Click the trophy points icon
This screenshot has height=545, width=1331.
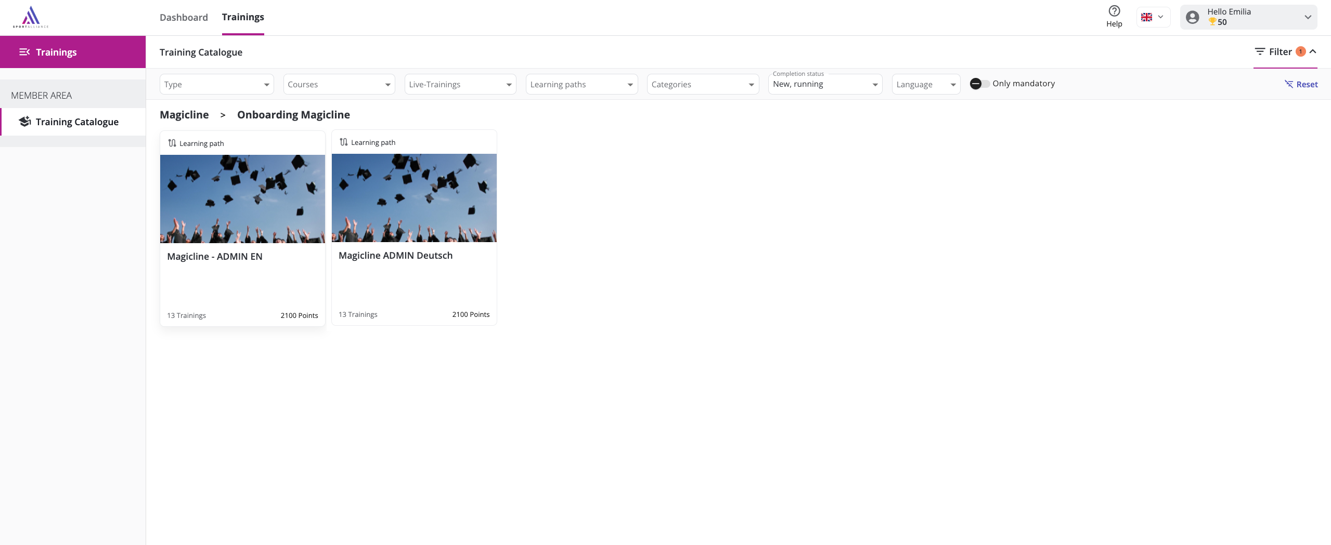point(1212,22)
